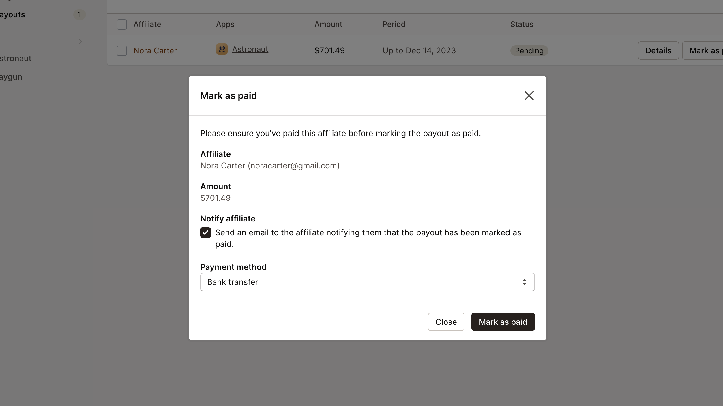Click the astronaut avatar icon in the Apps column
This screenshot has width=723, height=406.
221,49
